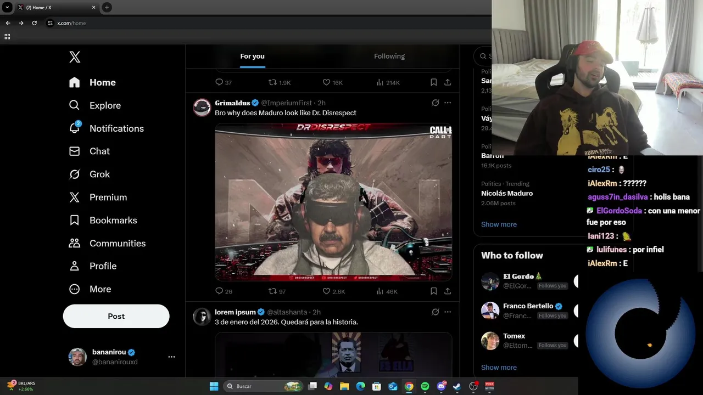The image size is (703, 395).
Task: Click the reply icon showing 37
Action: [224, 82]
